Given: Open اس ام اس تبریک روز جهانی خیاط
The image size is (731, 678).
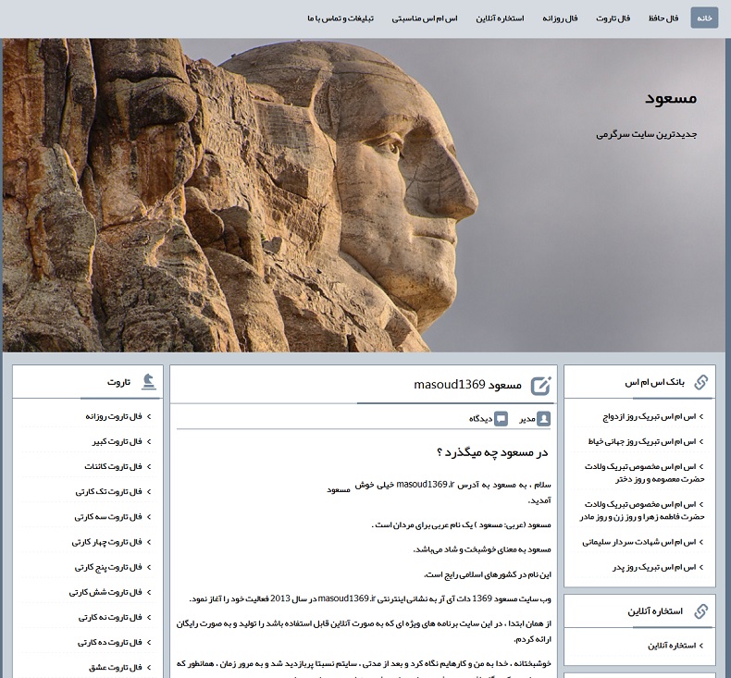Looking at the screenshot, I should pyautogui.click(x=641, y=441).
